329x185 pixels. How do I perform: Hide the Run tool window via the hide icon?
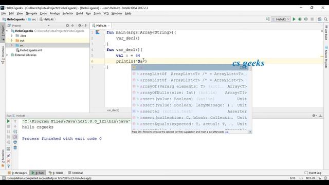tap(320, 116)
